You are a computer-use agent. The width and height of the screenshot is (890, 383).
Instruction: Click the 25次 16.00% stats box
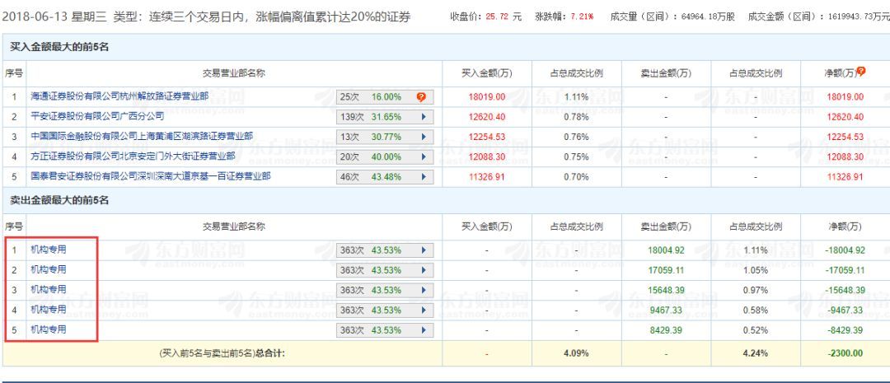tap(373, 97)
